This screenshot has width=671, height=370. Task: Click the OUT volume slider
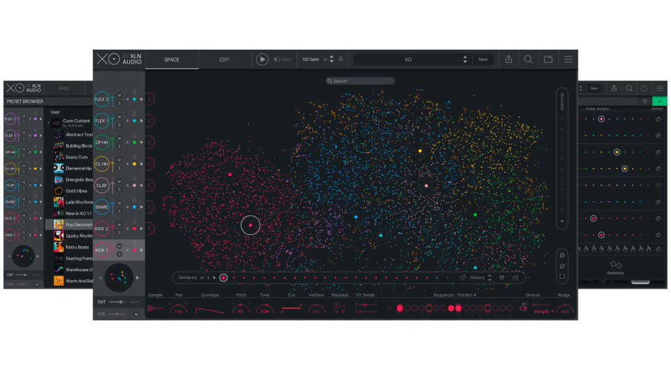click(117, 302)
